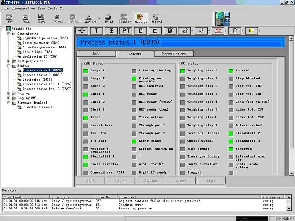The height and width of the screenshot is (221, 295).
Task: Click the red dosing command button
Action: click(218, 31)
